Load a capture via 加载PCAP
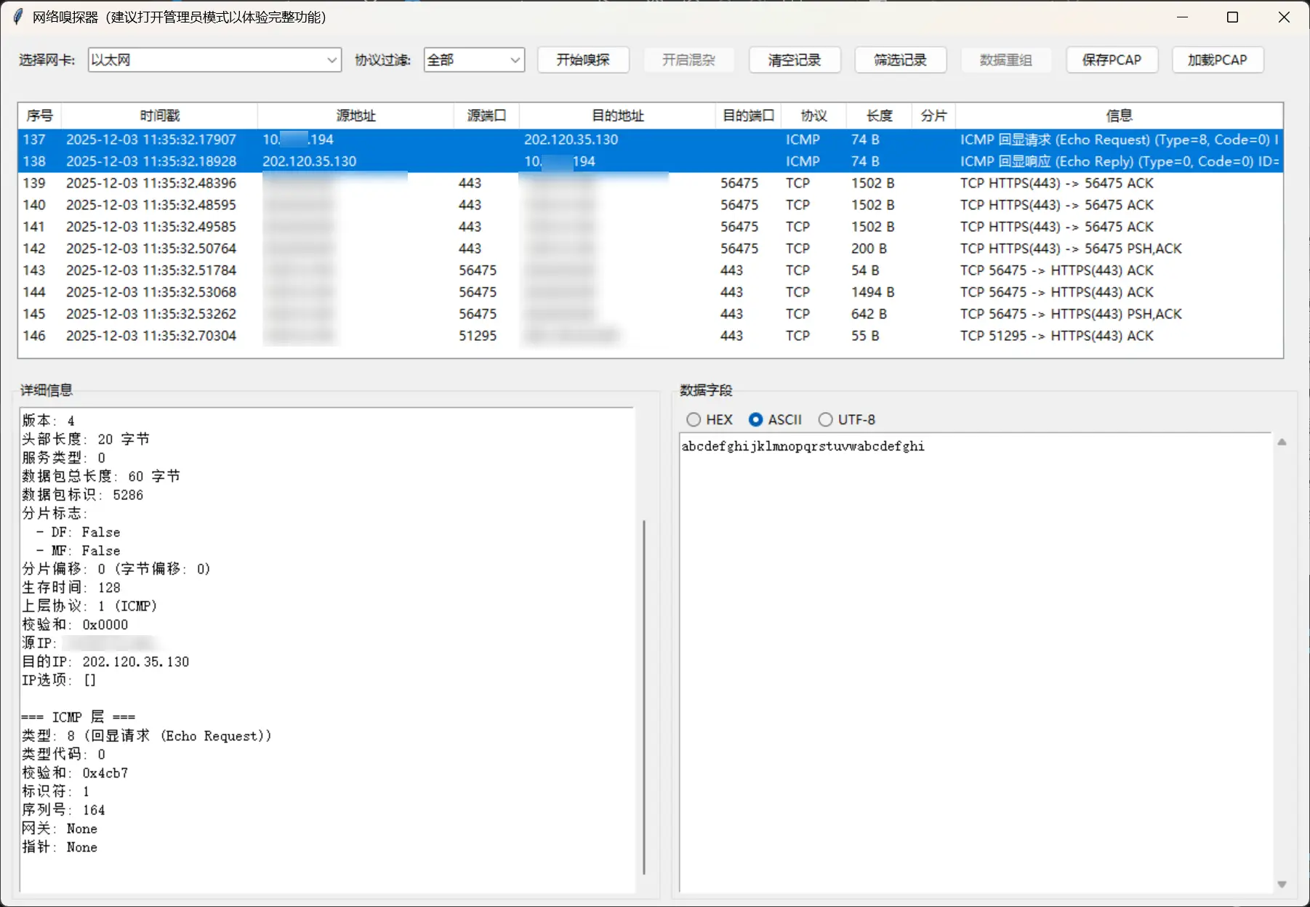1310x907 pixels. coord(1217,60)
